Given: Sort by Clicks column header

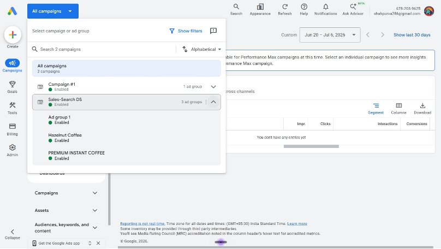Looking at the screenshot, I should pyautogui.click(x=325, y=124).
